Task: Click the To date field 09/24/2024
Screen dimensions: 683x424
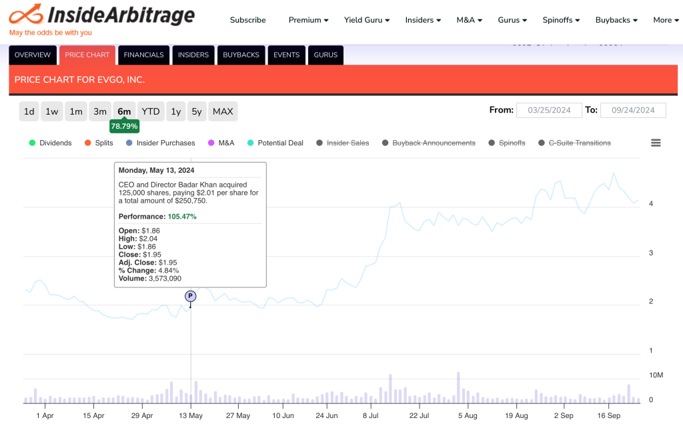Action: 633,110
